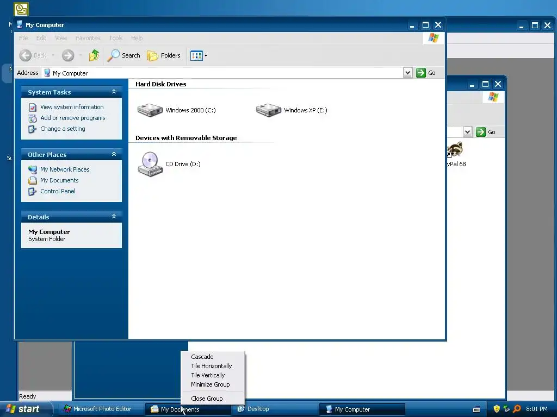Open the File menu
This screenshot has width=557, height=417.
tap(23, 38)
